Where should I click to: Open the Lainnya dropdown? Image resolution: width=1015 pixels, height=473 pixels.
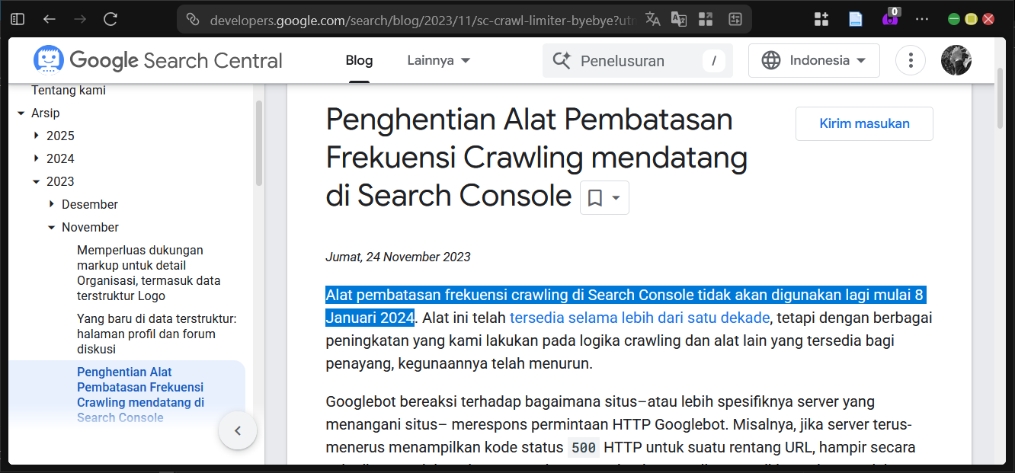tap(438, 59)
